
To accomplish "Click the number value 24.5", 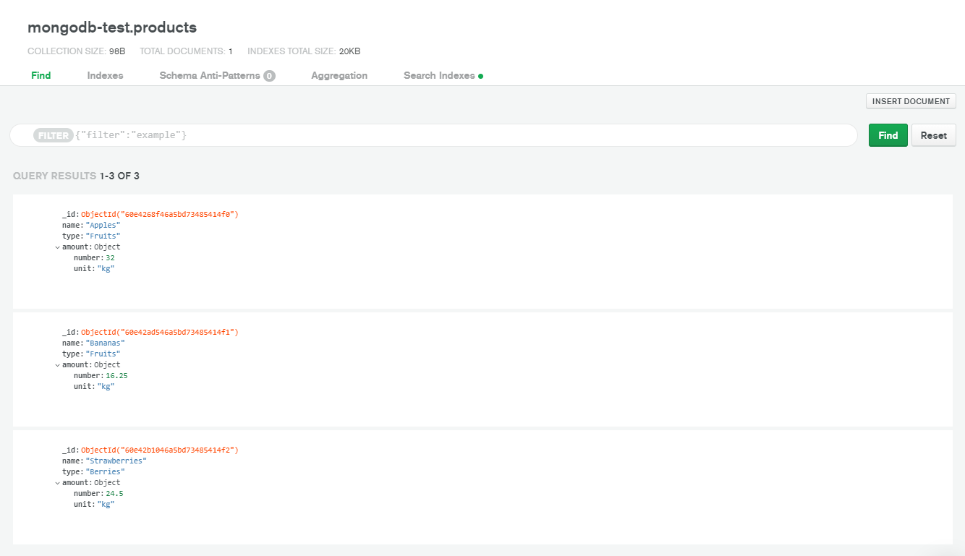I will click(x=114, y=493).
